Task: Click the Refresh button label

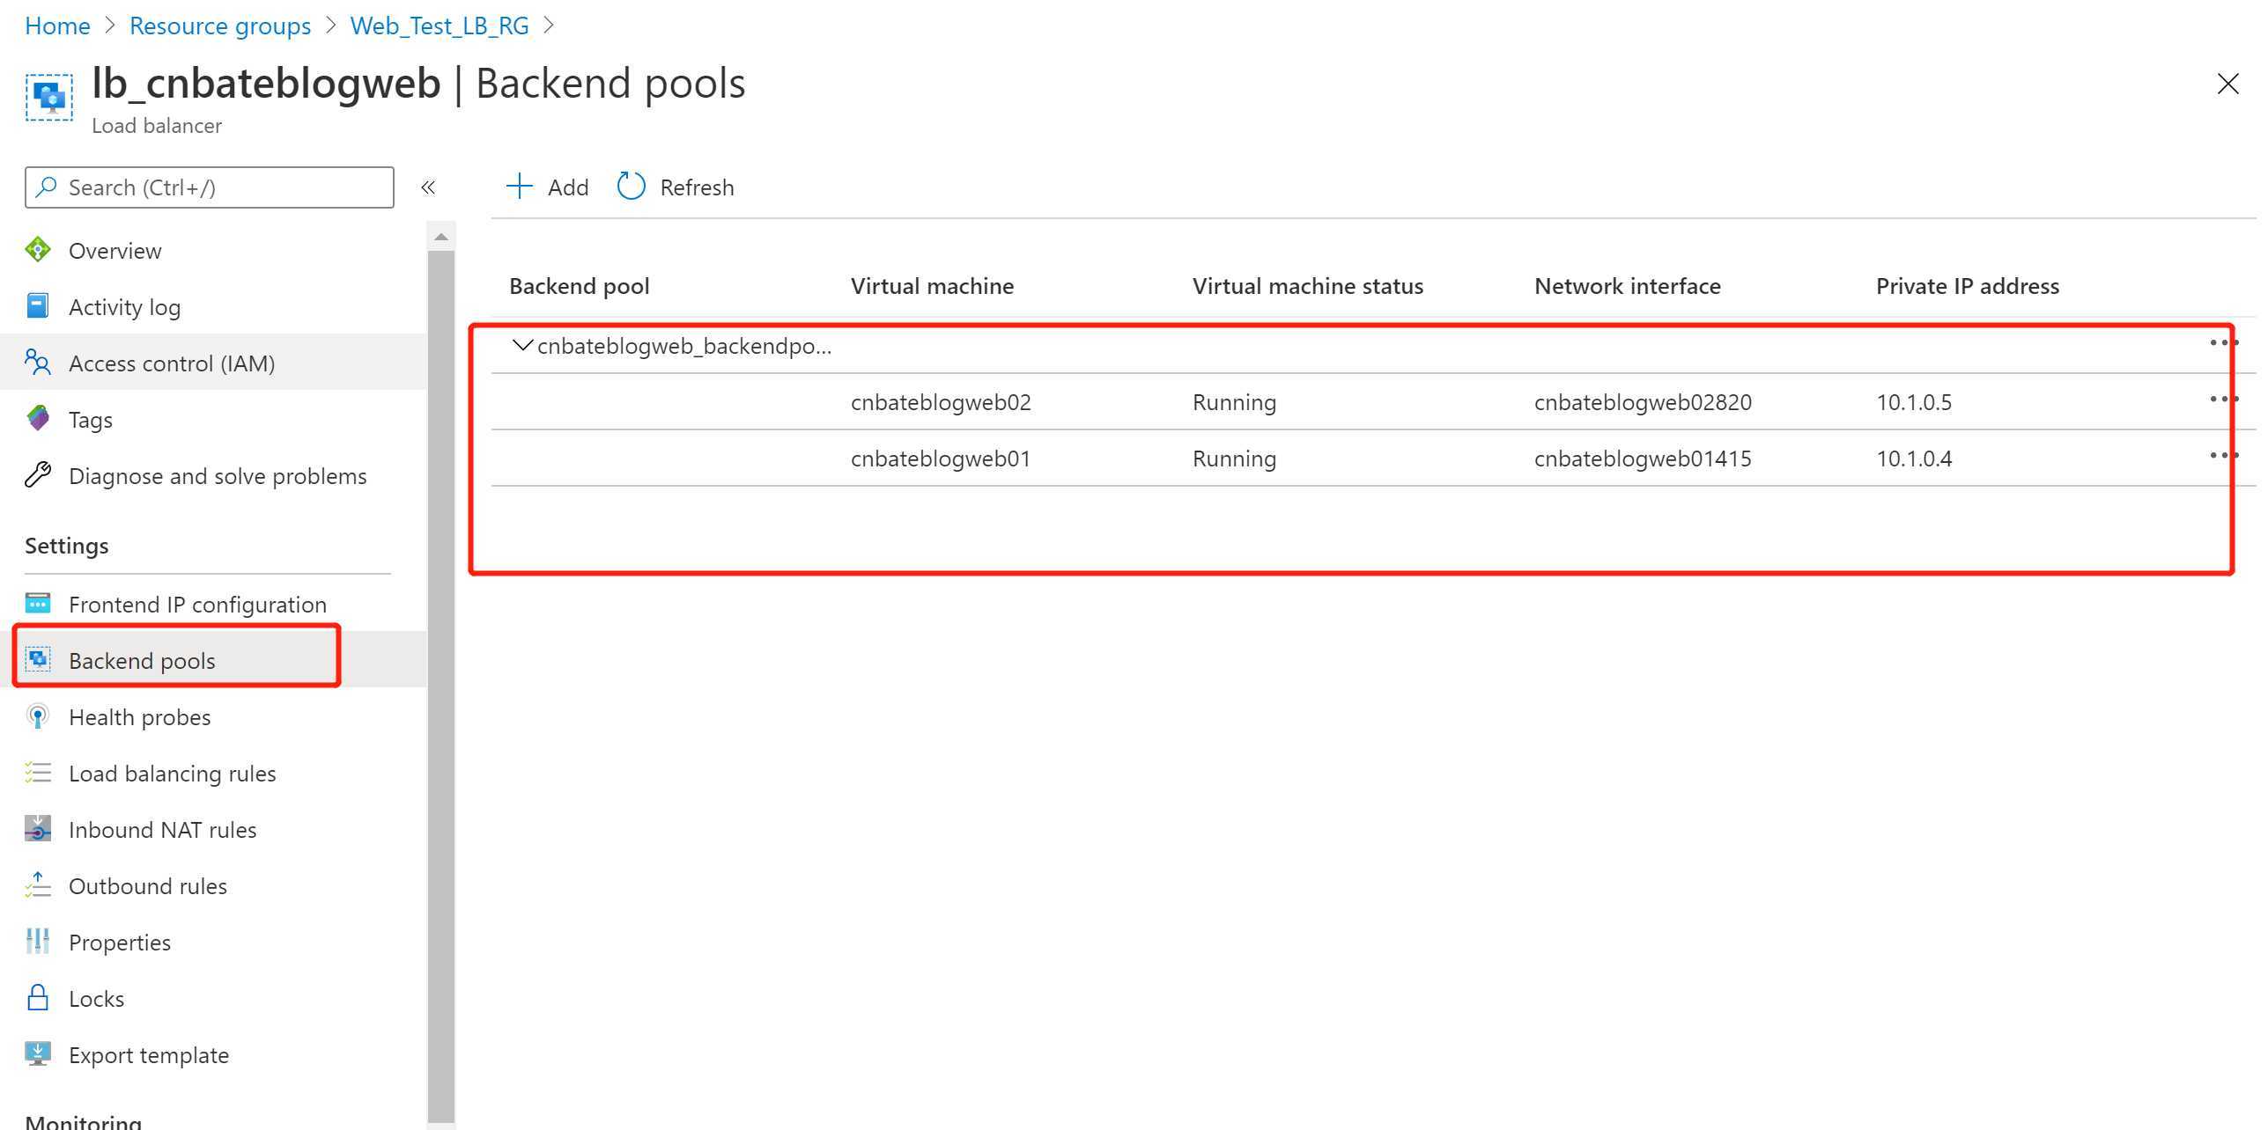Action: [x=697, y=187]
